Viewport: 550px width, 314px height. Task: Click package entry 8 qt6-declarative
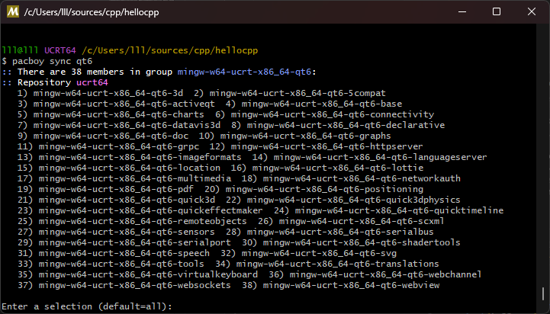[x=338, y=125]
